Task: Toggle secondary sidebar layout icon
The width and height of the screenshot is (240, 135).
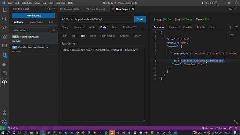Action: pyautogui.click(x=212, y=3)
